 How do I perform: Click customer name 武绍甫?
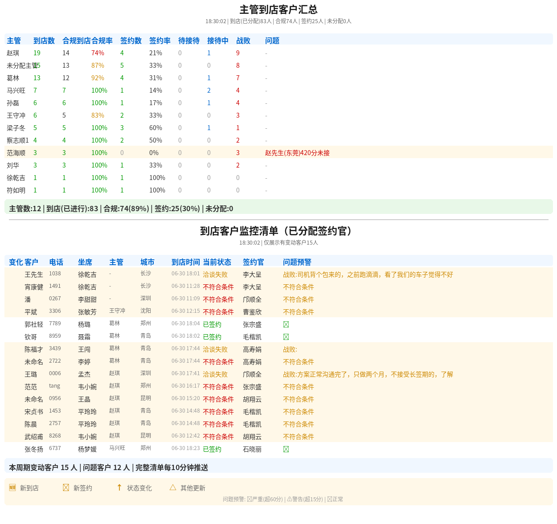[x=34, y=437]
